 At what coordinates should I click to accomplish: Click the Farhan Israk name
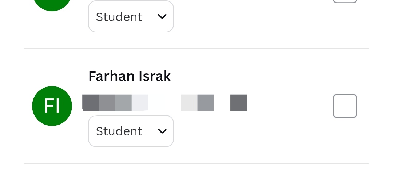(130, 76)
